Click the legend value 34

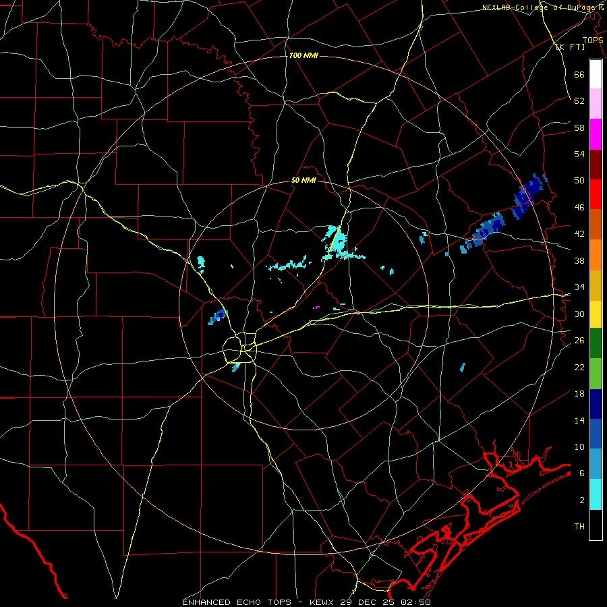[579, 287]
